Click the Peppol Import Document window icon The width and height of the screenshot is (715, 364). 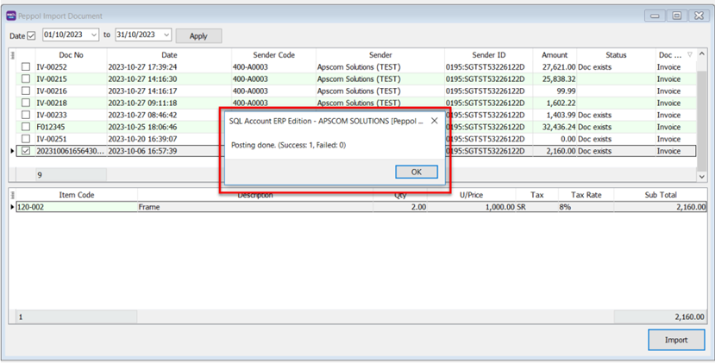(11, 16)
